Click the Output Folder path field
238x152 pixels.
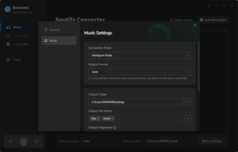[136, 102]
